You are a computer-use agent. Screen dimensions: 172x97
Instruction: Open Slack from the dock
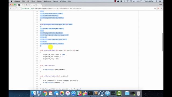[79, 93]
